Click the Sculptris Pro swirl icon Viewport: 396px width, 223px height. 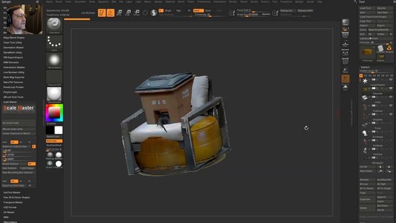pos(154,12)
